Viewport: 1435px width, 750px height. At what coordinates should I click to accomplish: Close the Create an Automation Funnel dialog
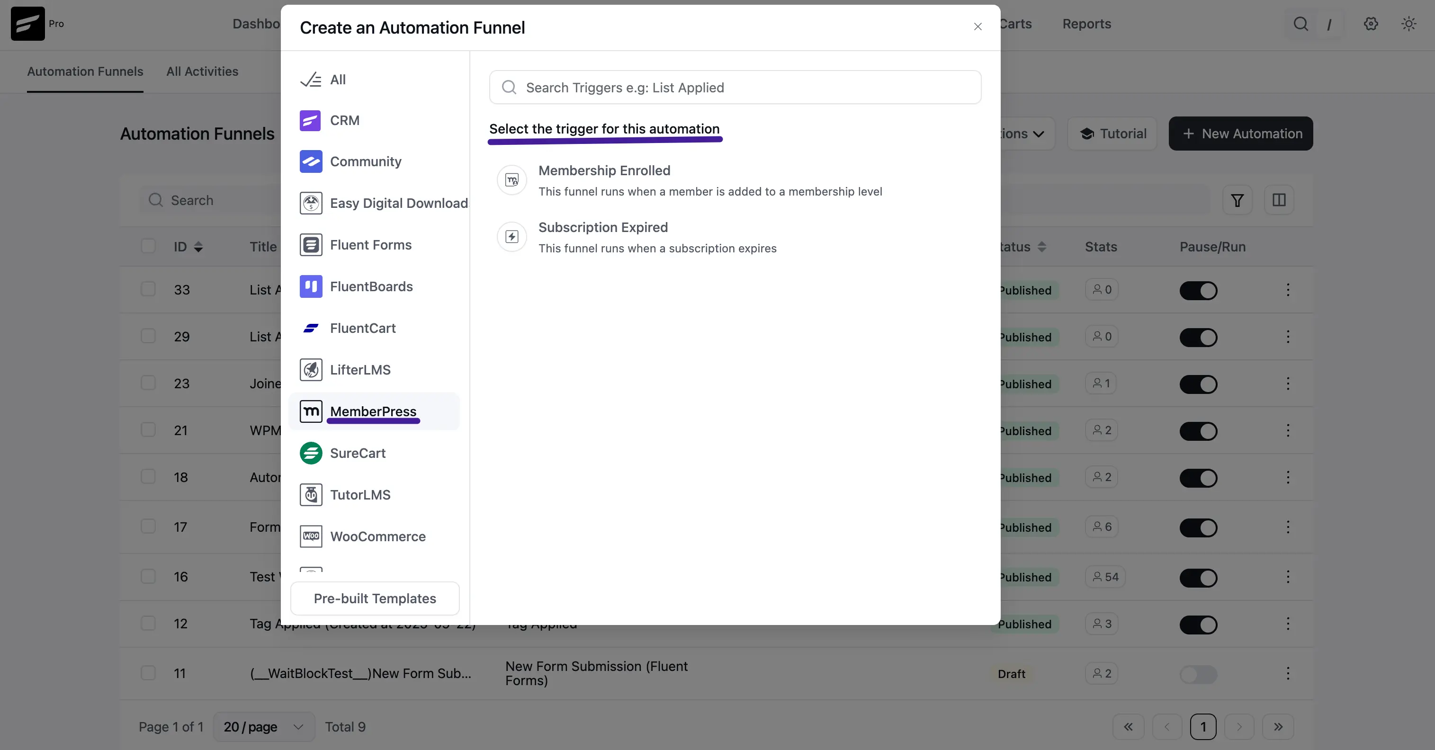(x=978, y=27)
